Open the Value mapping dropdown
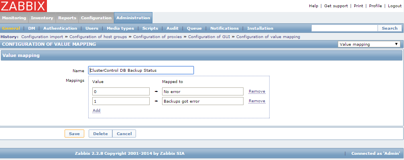The image size is (404, 160). 369,45
